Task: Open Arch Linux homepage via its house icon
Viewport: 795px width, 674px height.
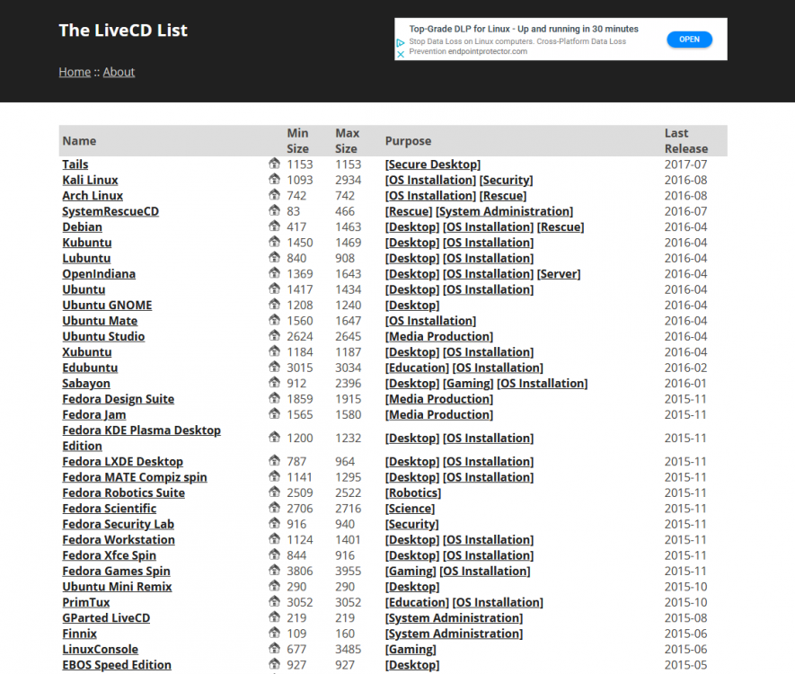Action: pyautogui.click(x=274, y=195)
